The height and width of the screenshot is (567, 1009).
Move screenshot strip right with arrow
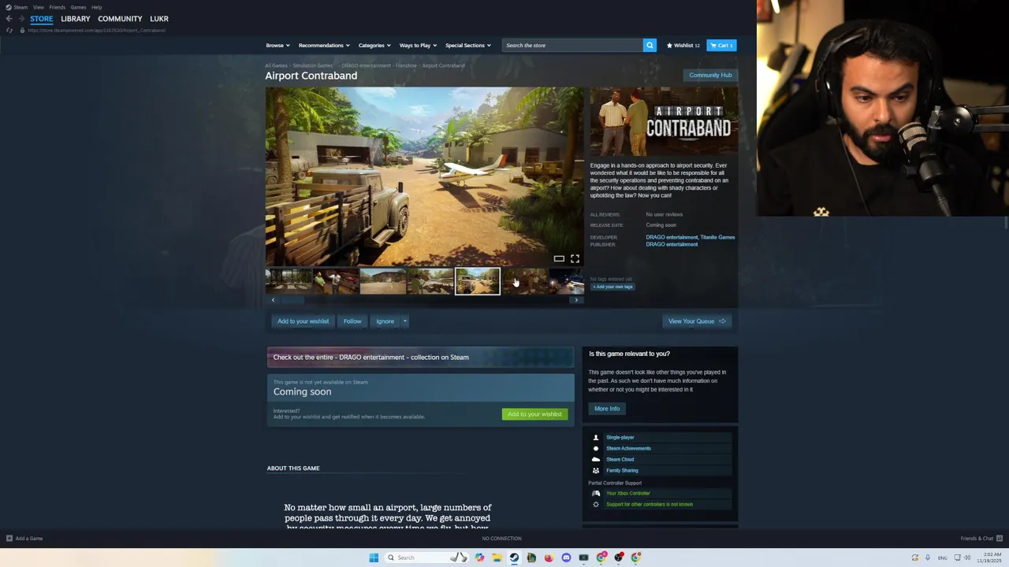point(576,300)
